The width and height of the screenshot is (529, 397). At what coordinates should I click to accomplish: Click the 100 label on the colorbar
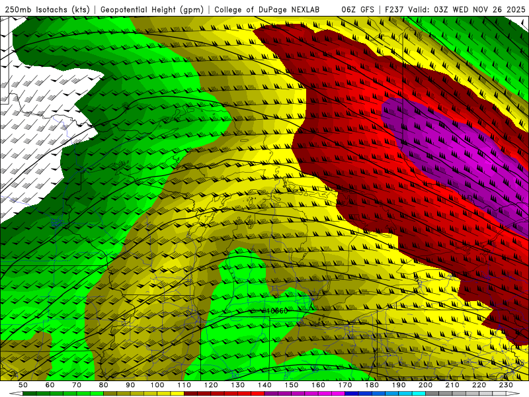[x=157, y=385]
